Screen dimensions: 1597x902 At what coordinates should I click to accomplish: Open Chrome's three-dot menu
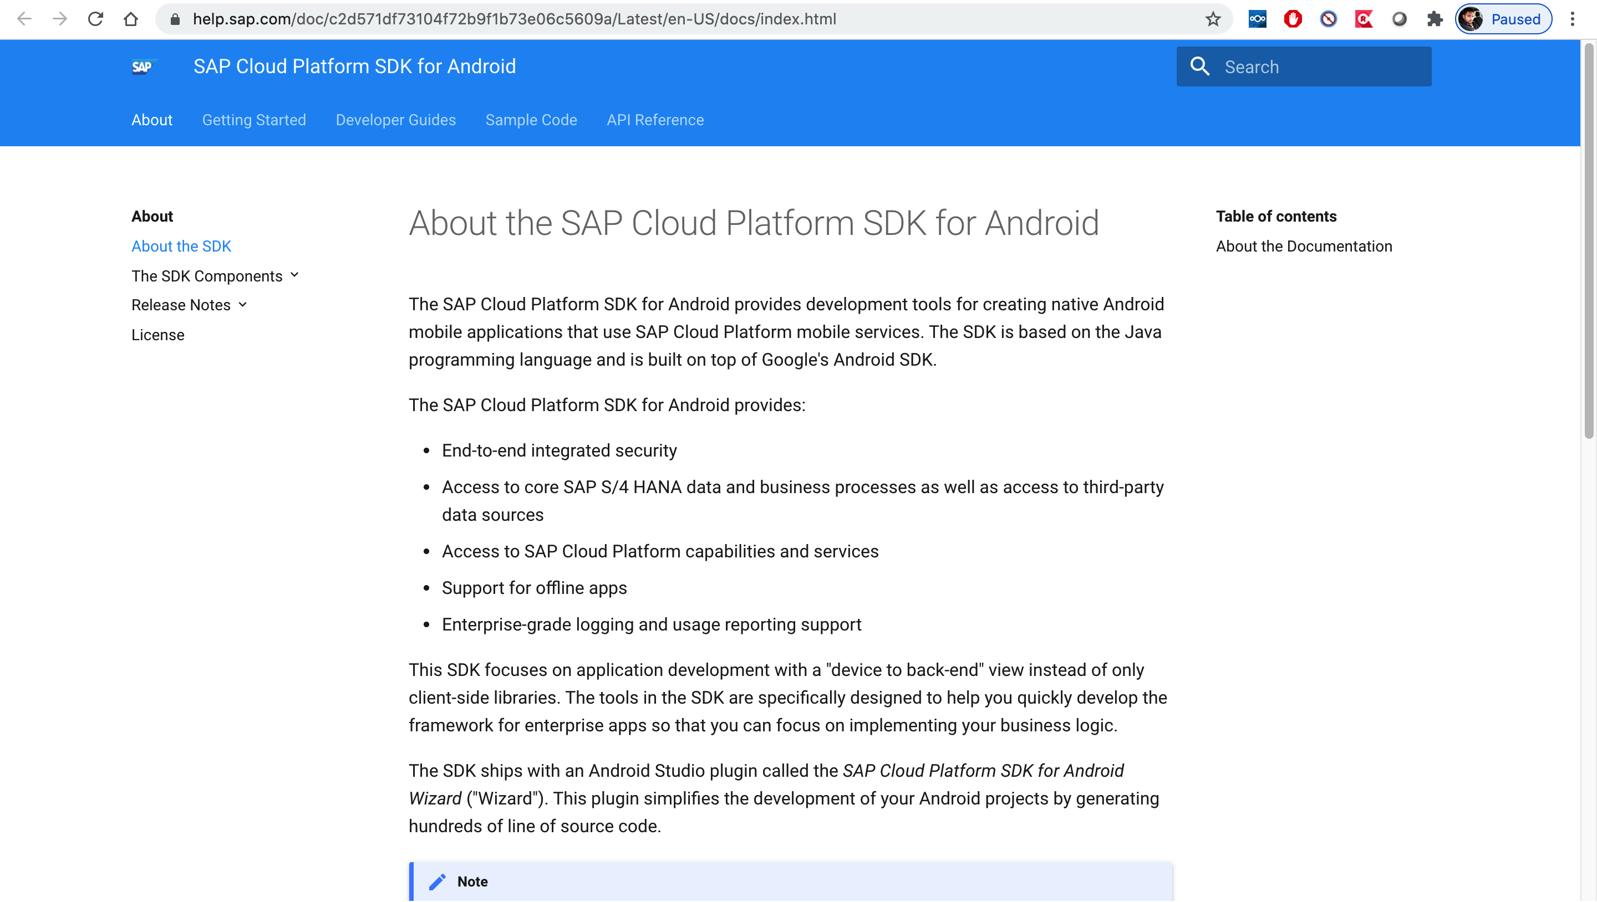click(1573, 19)
